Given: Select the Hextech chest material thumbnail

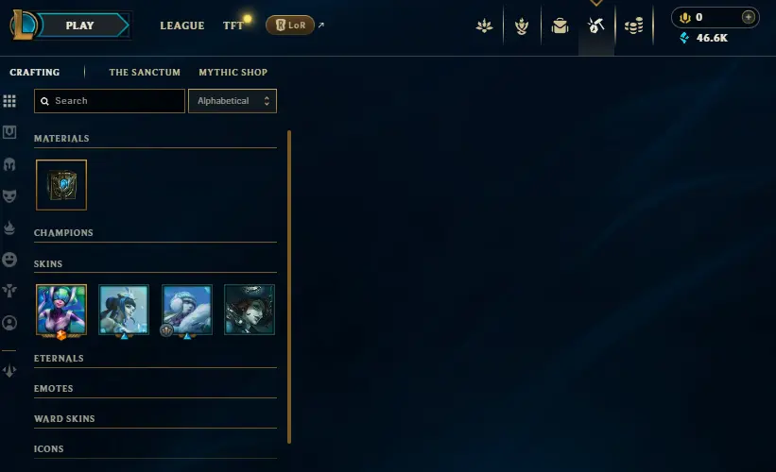Looking at the screenshot, I should (61, 185).
